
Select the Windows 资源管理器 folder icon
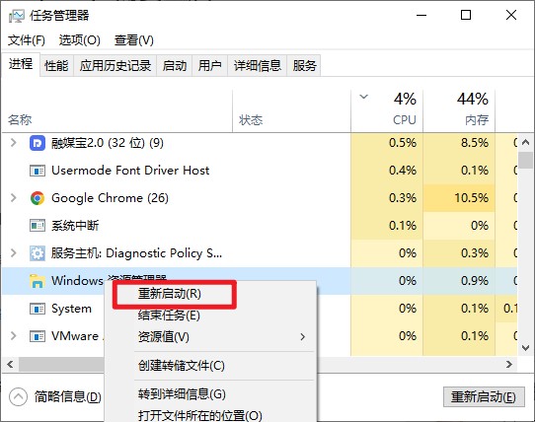tap(38, 281)
